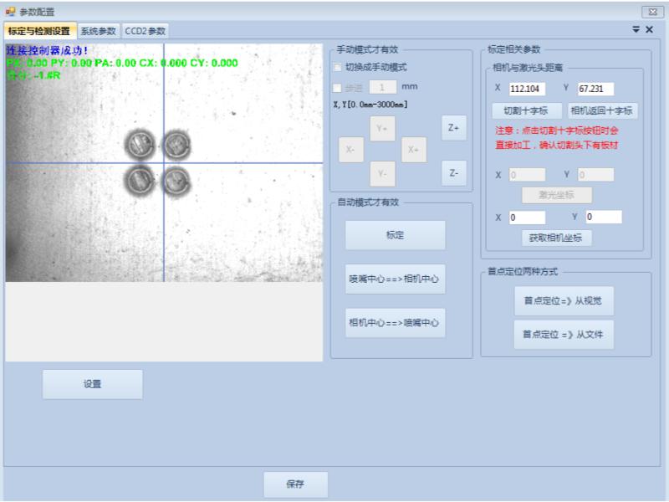
Task: Click the 切割十字标 button
Action: [526, 110]
